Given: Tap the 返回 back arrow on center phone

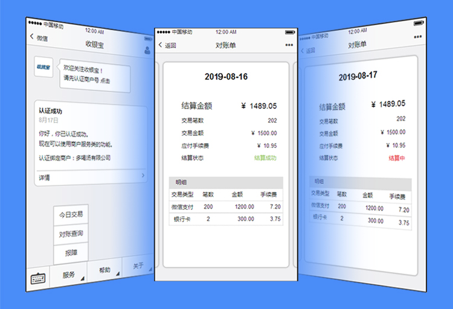Looking at the screenshot, I should [x=161, y=45].
